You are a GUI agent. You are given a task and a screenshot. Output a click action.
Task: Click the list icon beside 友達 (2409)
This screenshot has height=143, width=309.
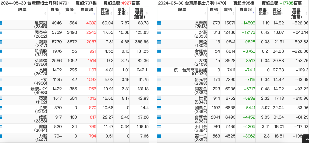click(x=159, y=61)
